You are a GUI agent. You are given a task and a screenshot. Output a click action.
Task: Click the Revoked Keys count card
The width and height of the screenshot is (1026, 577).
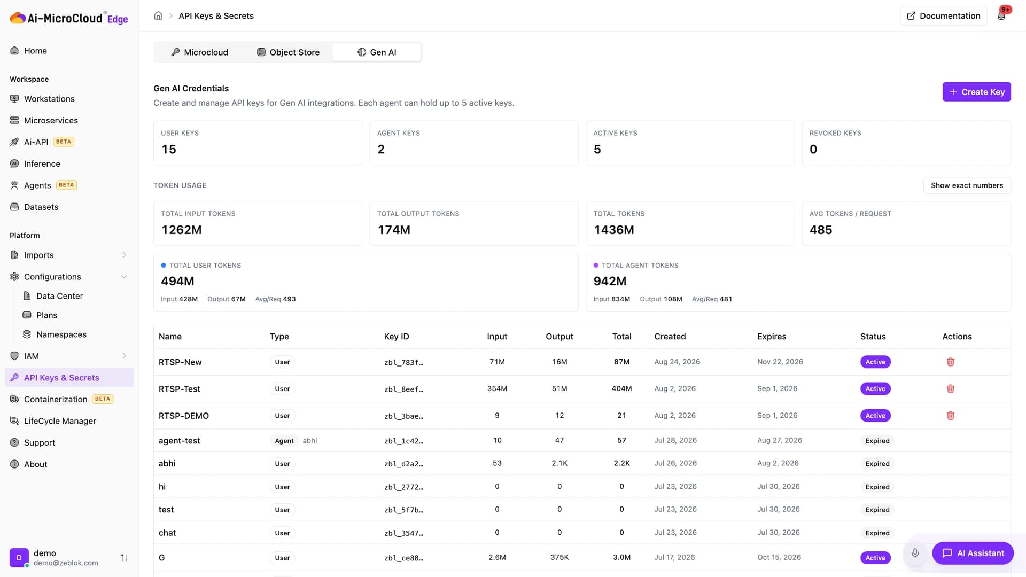coord(906,143)
